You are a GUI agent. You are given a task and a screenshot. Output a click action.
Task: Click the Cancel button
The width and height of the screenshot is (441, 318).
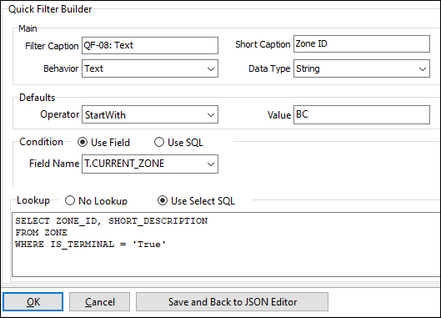pyautogui.click(x=99, y=301)
